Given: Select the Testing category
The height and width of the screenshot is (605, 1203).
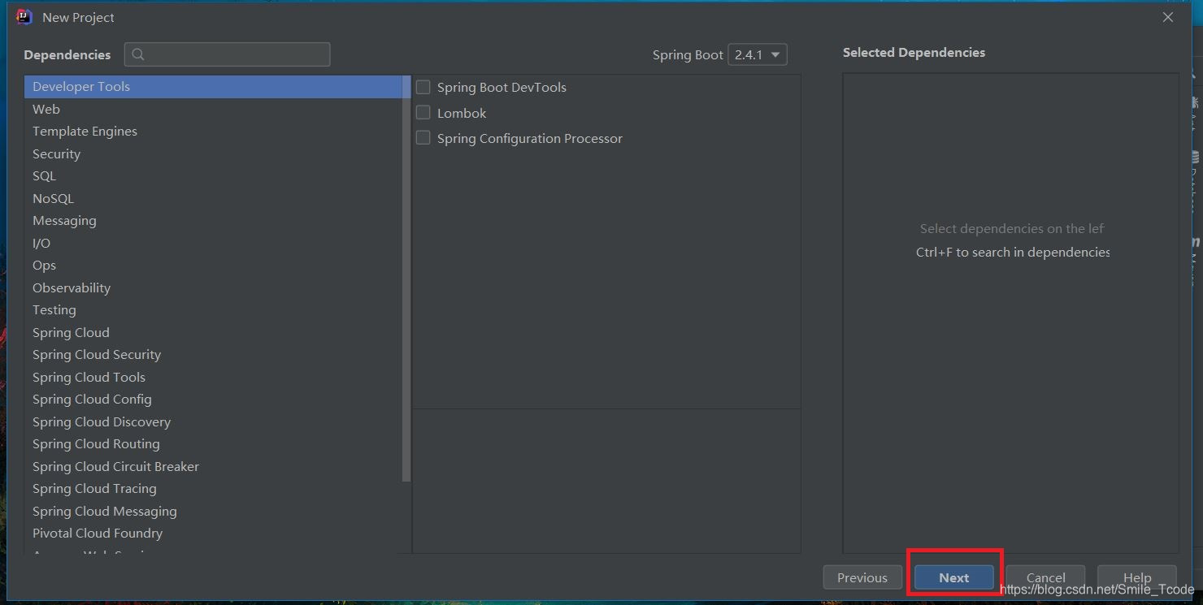Looking at the screenshot, I should click(213, 310).
